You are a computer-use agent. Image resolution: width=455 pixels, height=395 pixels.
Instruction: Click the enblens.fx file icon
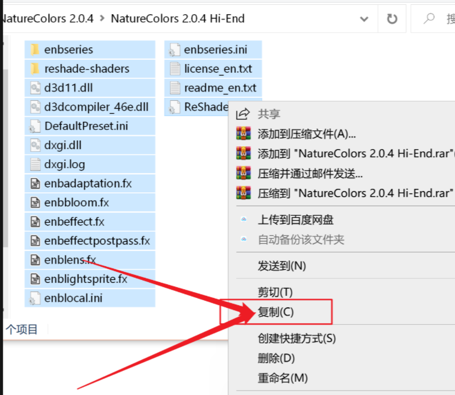[35, 260]
